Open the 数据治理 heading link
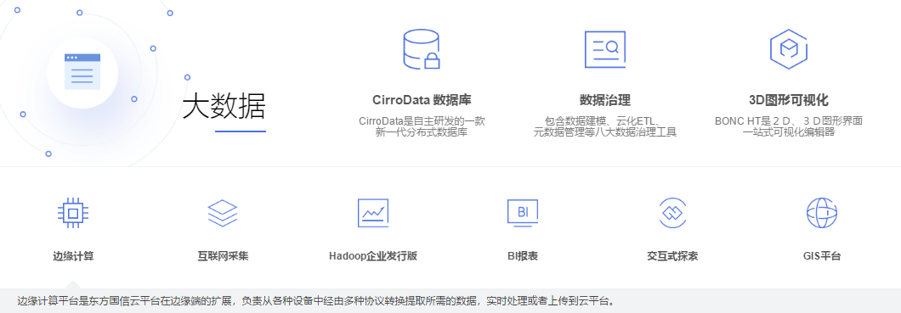Image resolution: width=901 pixels, height=313 pixels. point(605,100)
